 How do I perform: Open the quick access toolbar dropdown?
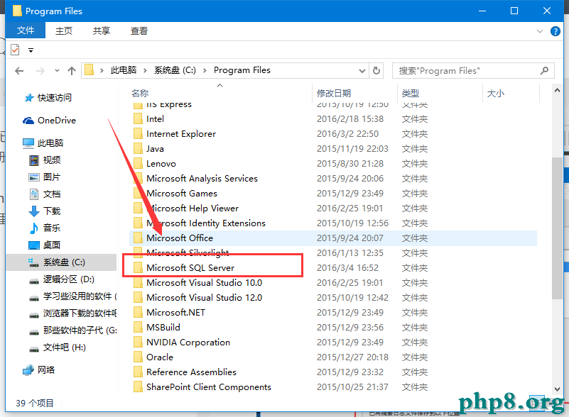31,50
